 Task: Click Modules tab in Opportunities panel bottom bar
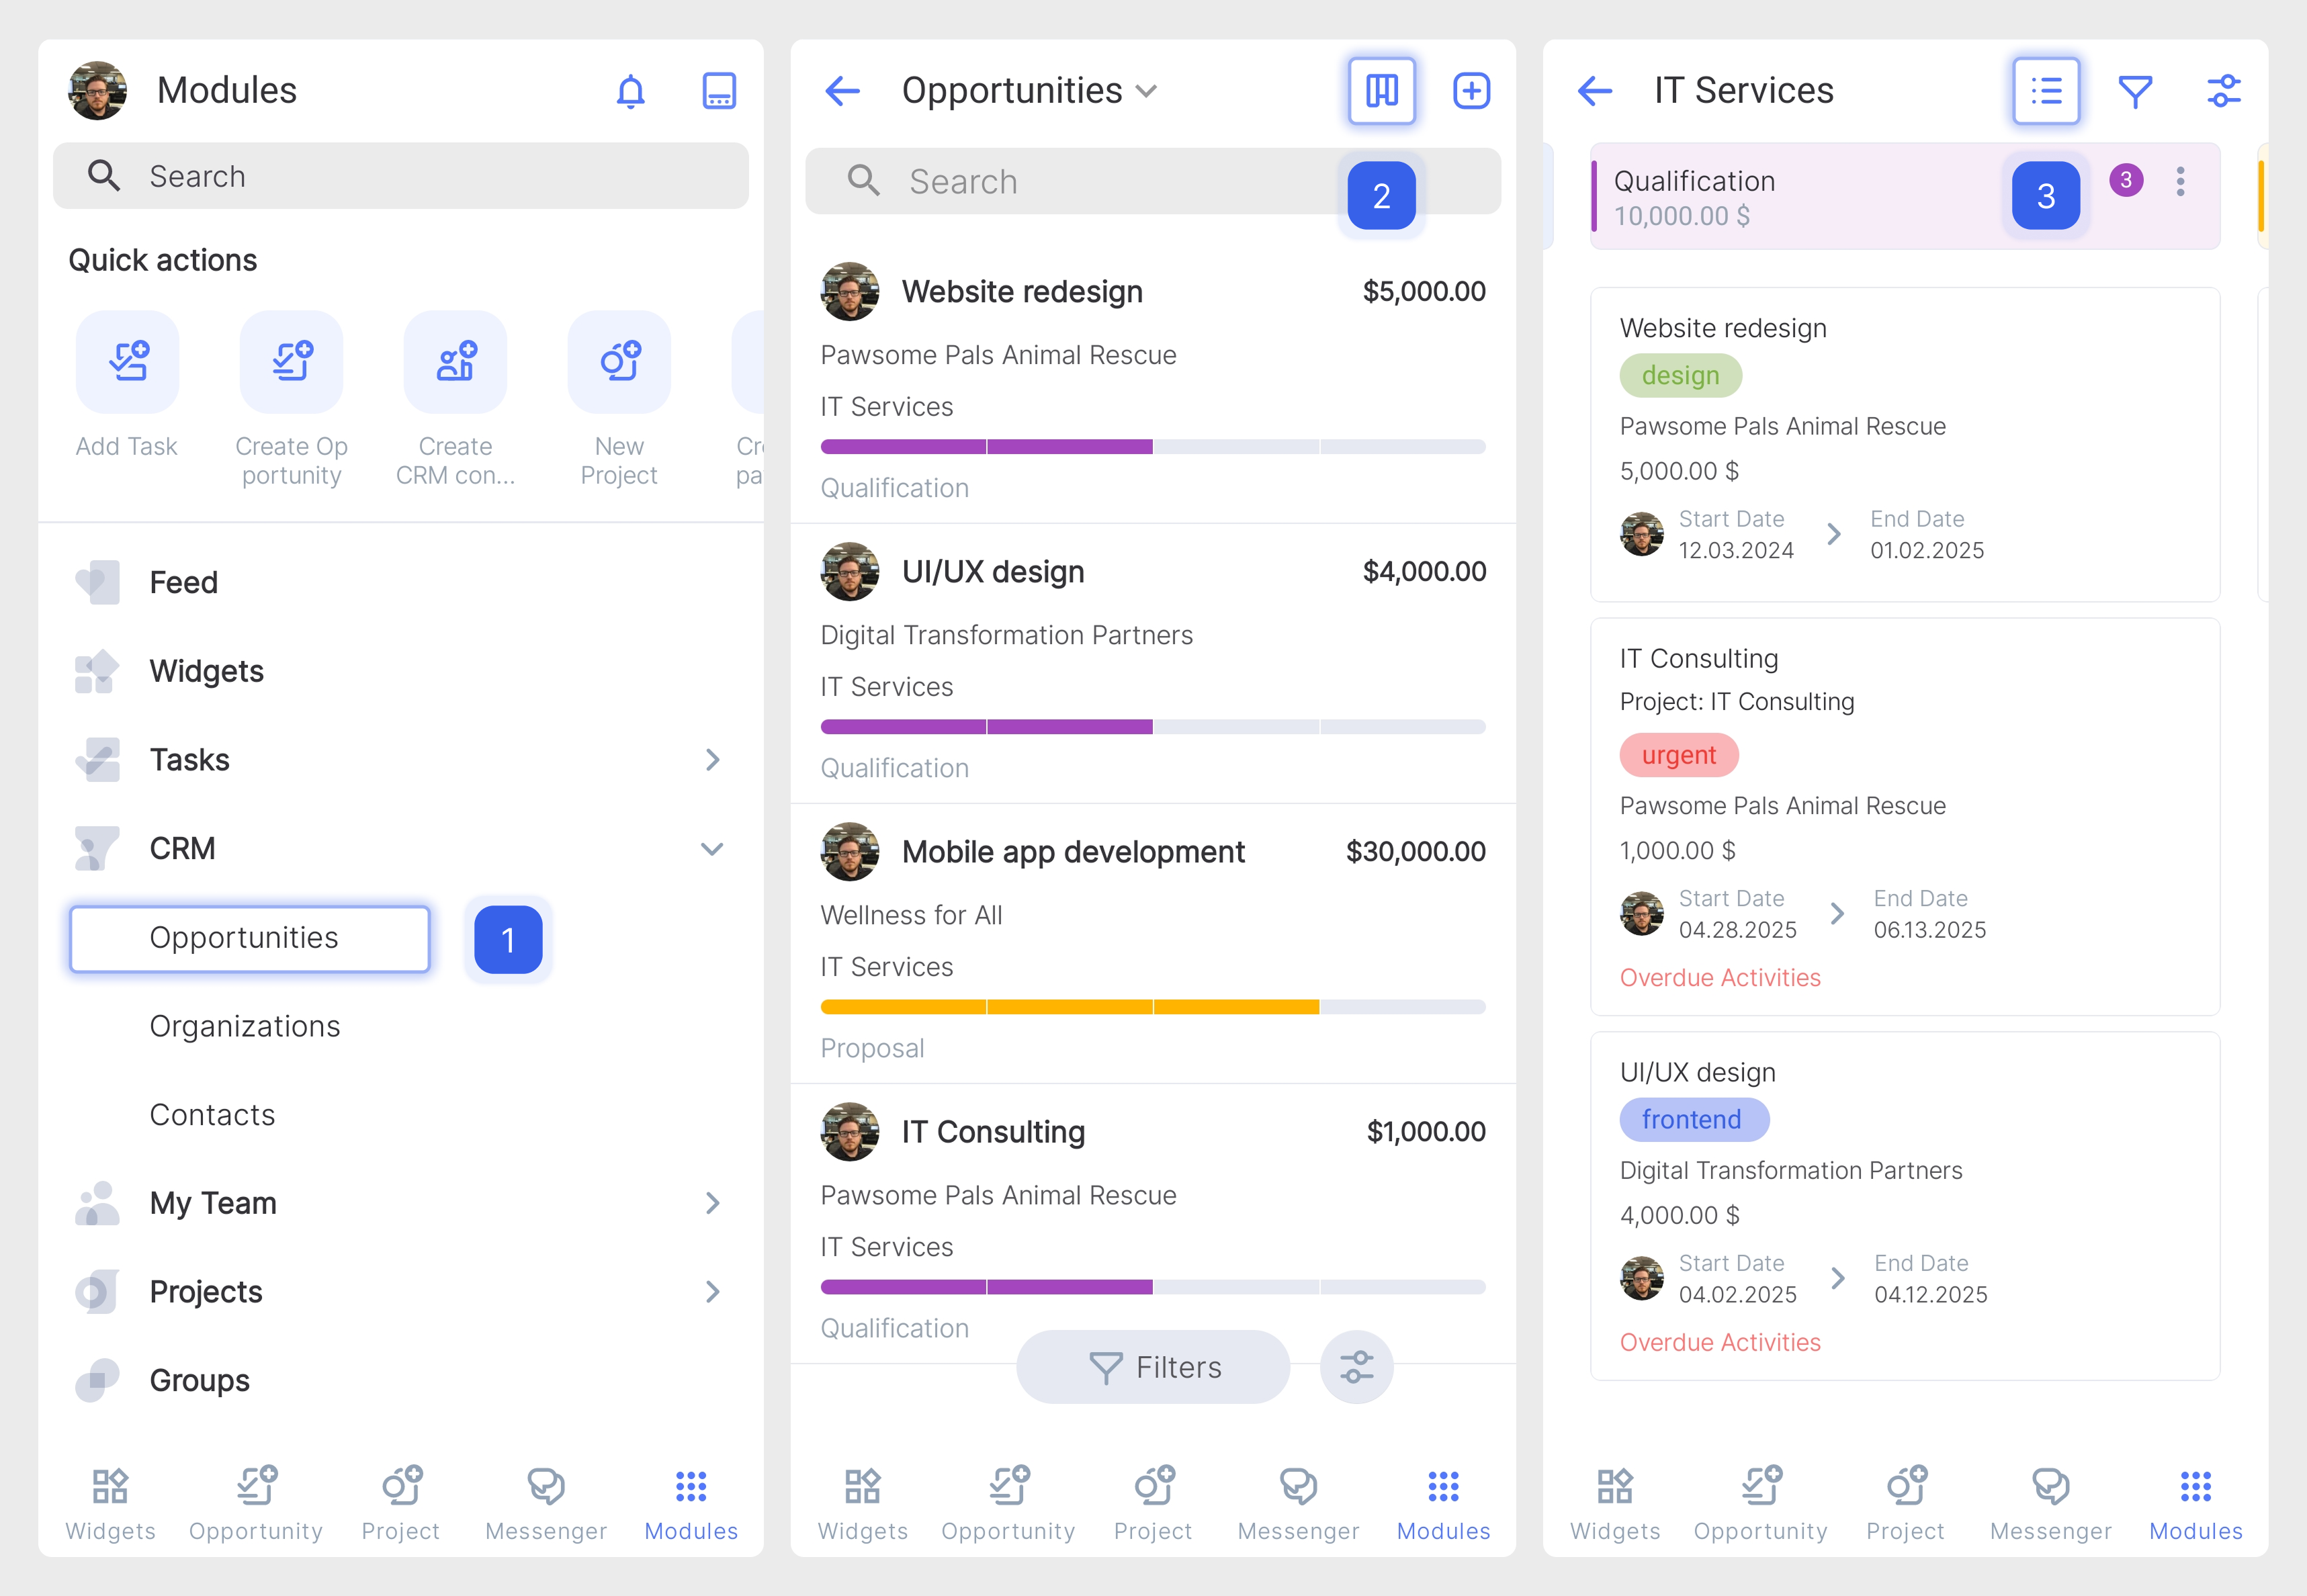[1443, 1504]
